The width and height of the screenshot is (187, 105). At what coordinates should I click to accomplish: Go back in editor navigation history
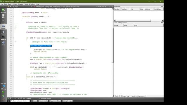tap(8, 7)
